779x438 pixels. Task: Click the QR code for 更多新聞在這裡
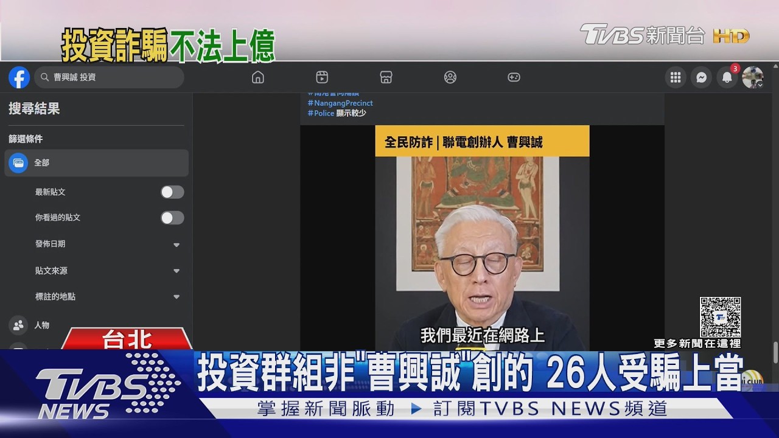click(720, 318)
